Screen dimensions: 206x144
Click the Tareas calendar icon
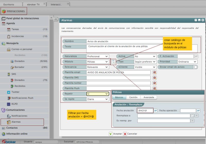click(x=9, y=30)
